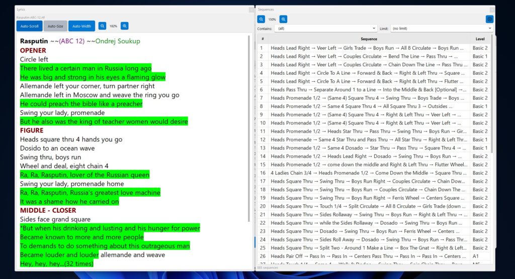The width and height of the screenshot is (515, 279).
Task: Zoom out the Sequences list
Action: pyautogui.click(x=261, y=19)
